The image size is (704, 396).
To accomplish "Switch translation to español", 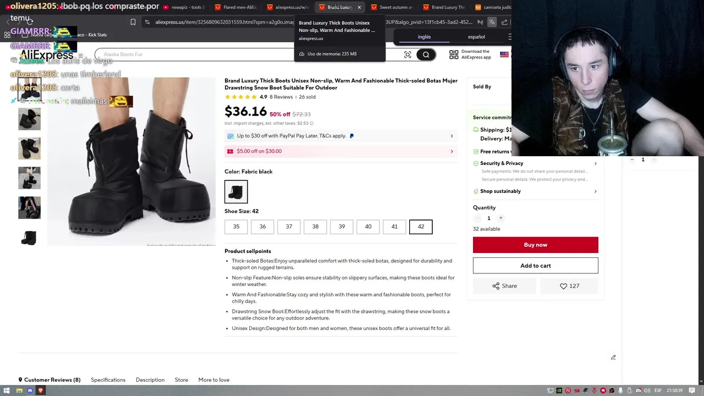I will tap(476, 37).
